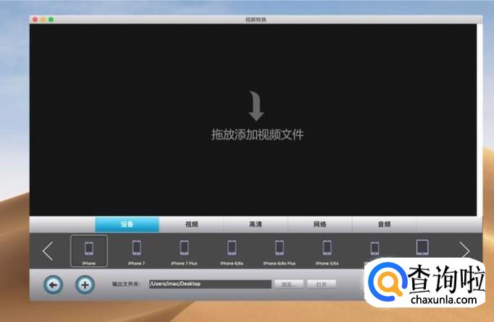This screenshot has width=494, height=322.
Task: Open the 网络 tab
Action: 319,224
